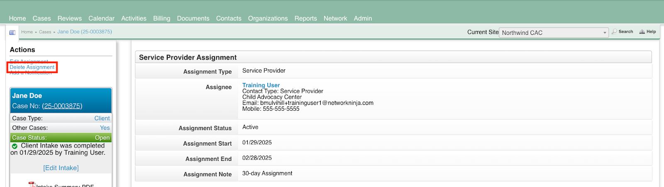
Task: Open the Organizations menu
Action: point(268,18)
